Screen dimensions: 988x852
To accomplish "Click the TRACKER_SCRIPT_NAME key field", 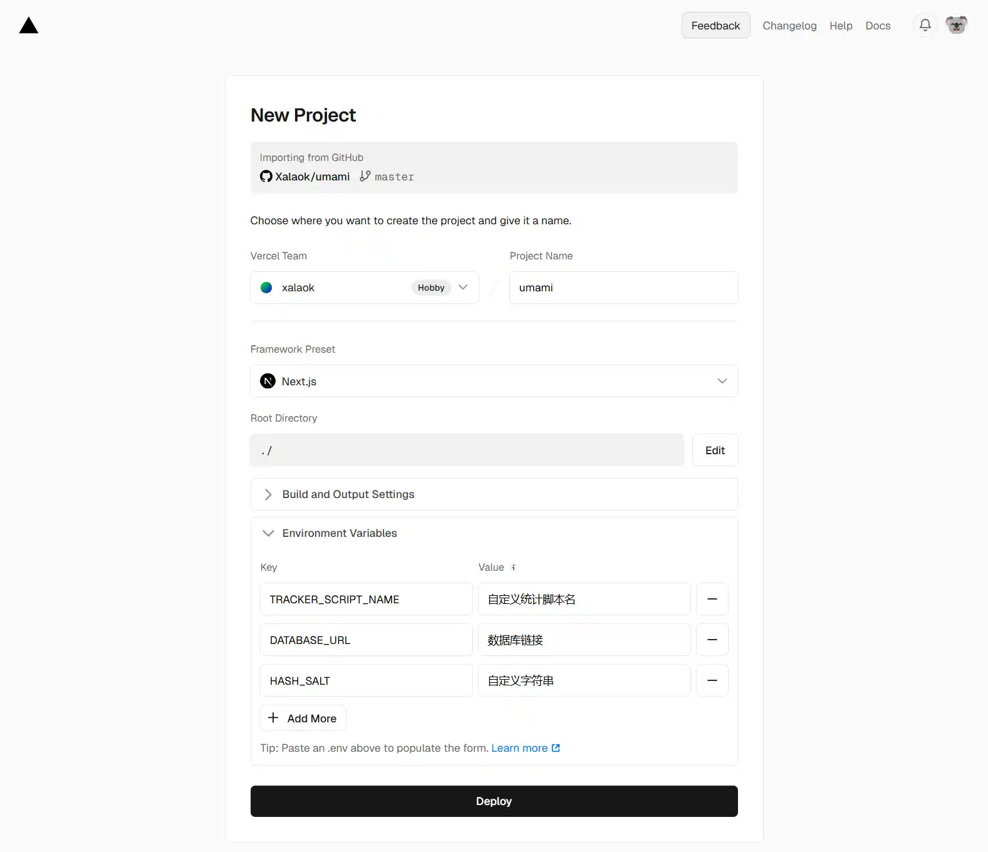I will coord(367,599).
